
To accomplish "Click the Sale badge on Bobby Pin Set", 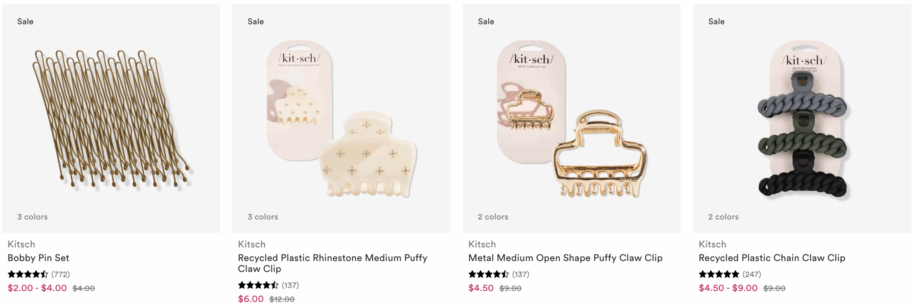I will 25,21.
